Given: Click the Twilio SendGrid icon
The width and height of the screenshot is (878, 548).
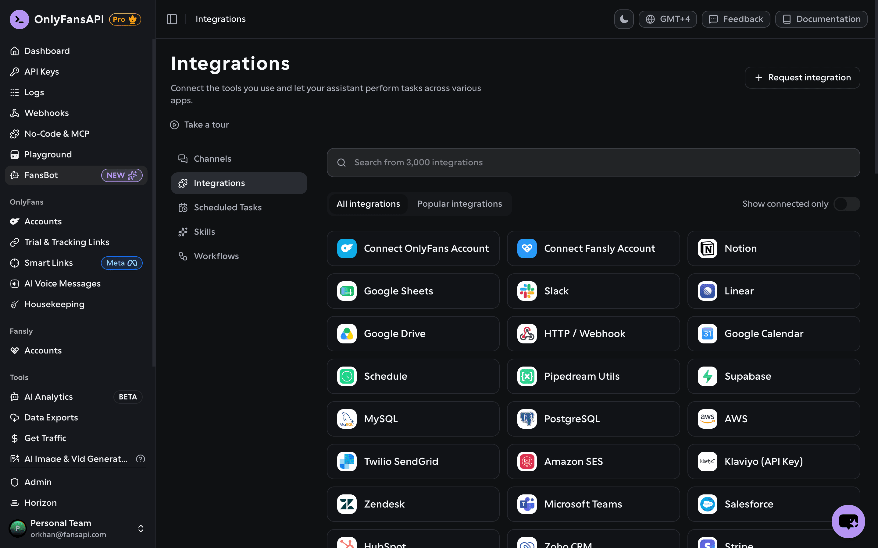Looking at the screenshot, I should [x=347, y=461].
